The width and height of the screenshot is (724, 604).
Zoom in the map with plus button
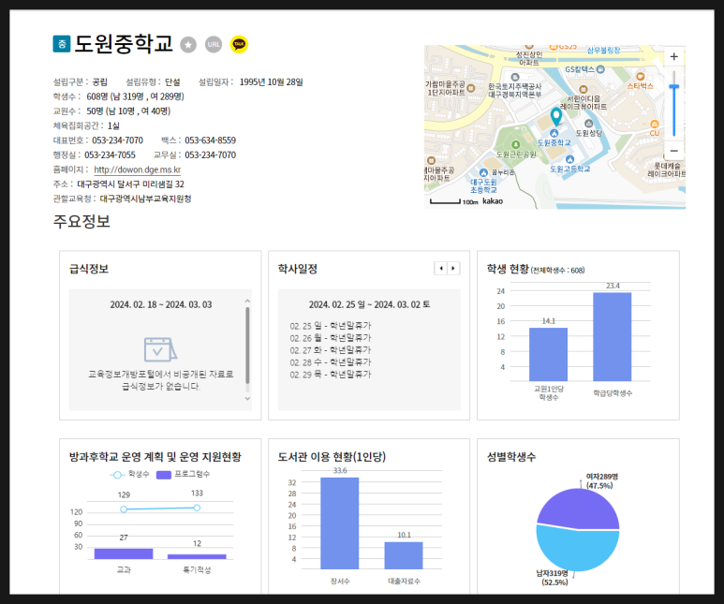coord(673,56)
